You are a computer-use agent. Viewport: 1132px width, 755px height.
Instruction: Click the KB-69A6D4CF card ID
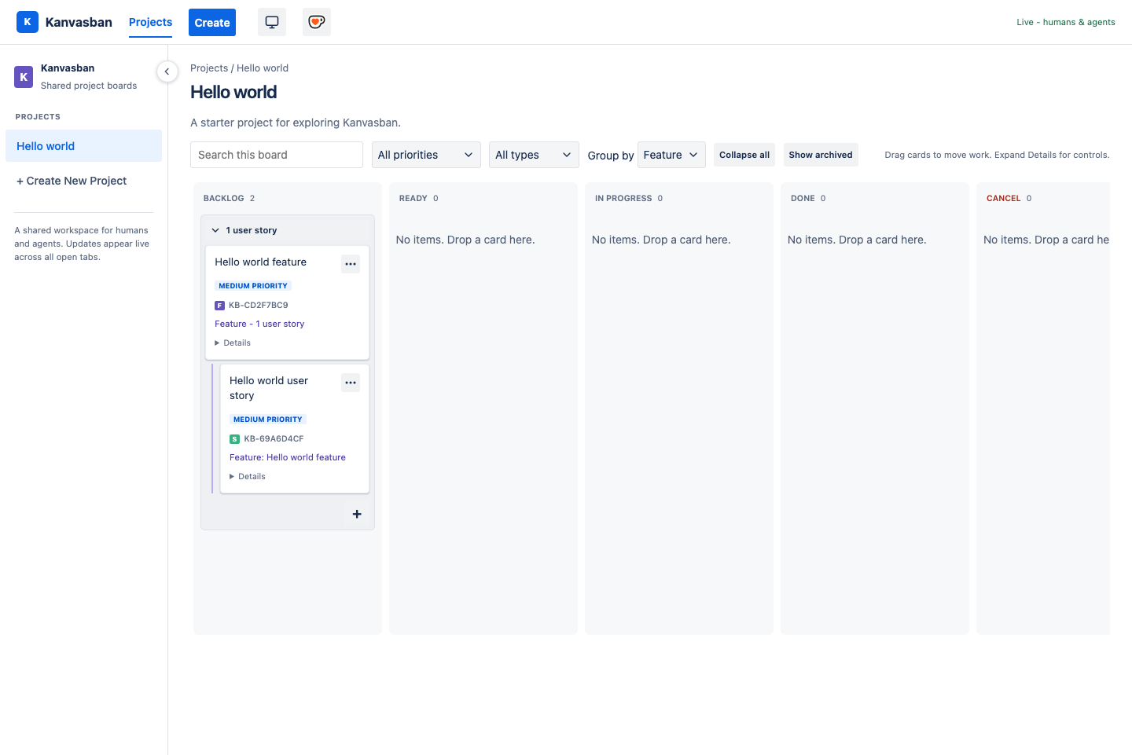[274, 439]
